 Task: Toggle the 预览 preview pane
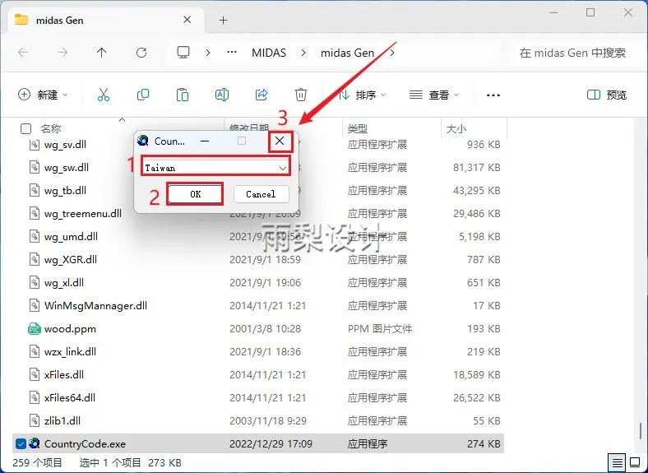pyautogui.click(x=607, y=95)
